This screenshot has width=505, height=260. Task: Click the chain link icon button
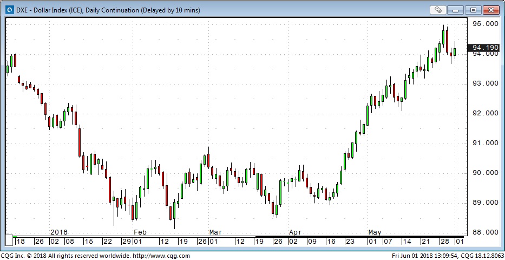[x=437, y=10]
